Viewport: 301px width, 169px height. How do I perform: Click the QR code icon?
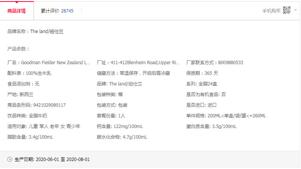tap(287, 10)
